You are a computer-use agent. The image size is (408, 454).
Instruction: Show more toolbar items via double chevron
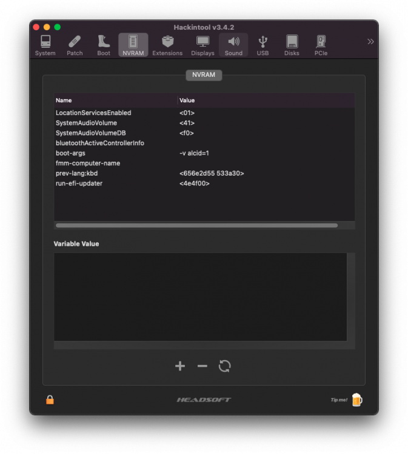[x=370, y=41]
